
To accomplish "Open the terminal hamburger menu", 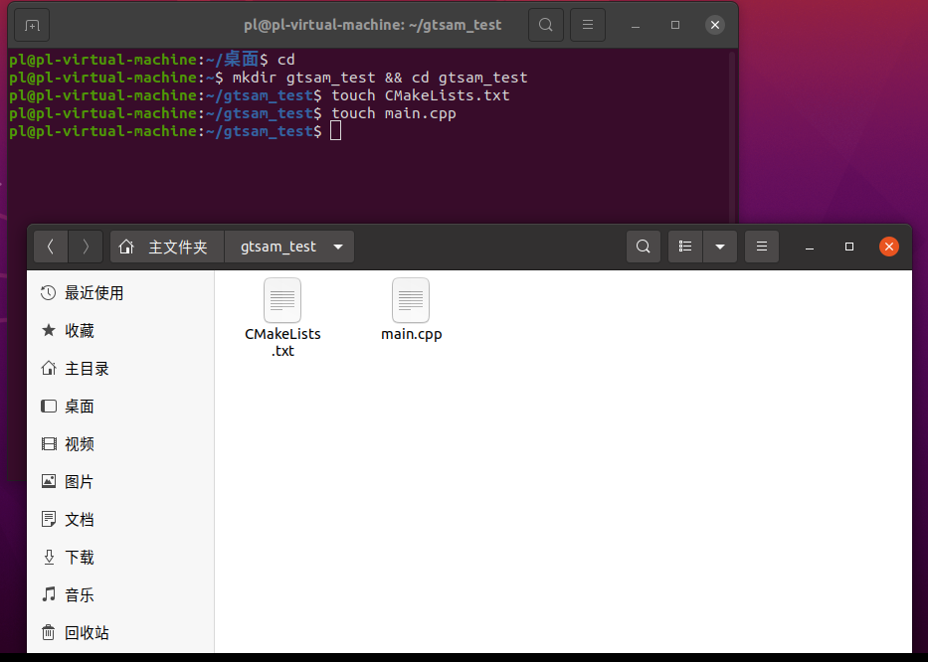I will point(588,25).
